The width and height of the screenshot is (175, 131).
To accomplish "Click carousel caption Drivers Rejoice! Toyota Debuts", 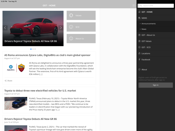I will click(x=31, y=41).
